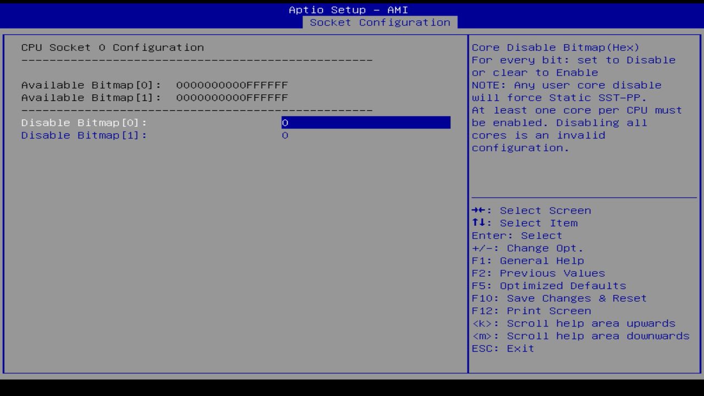Open F1 General Help
This screenshot has height=396, width=704.
(x=527, y=260)
